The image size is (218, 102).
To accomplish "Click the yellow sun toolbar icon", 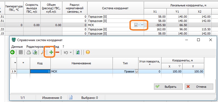I will click(88, 52).
